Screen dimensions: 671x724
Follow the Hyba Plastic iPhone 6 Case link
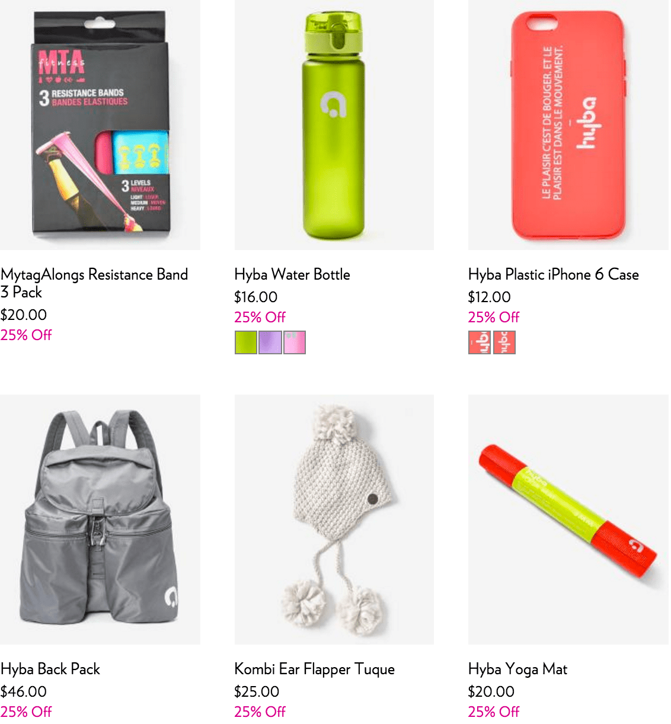[554, 274]
